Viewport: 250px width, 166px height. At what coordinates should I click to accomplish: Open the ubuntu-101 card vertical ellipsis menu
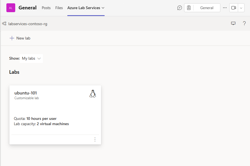tap(95, 139)
